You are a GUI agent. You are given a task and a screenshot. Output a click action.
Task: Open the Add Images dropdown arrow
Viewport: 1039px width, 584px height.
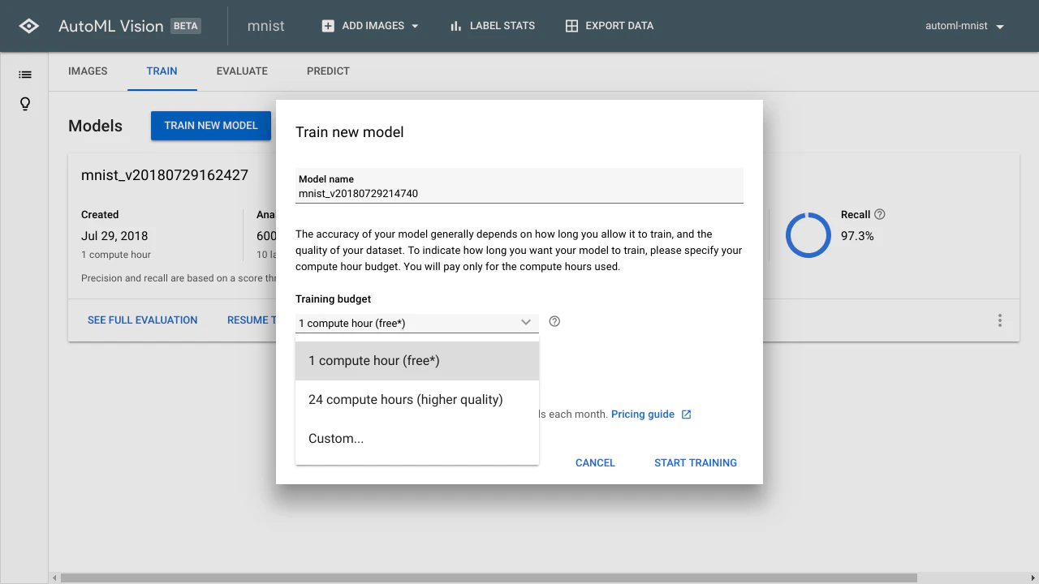point(415,26)
